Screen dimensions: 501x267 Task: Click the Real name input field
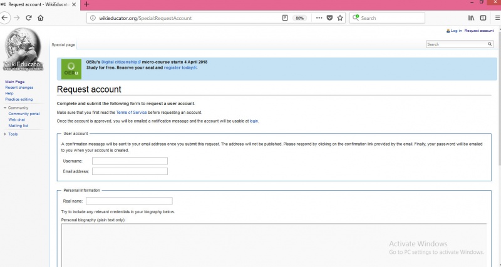[x=129, y=201]
